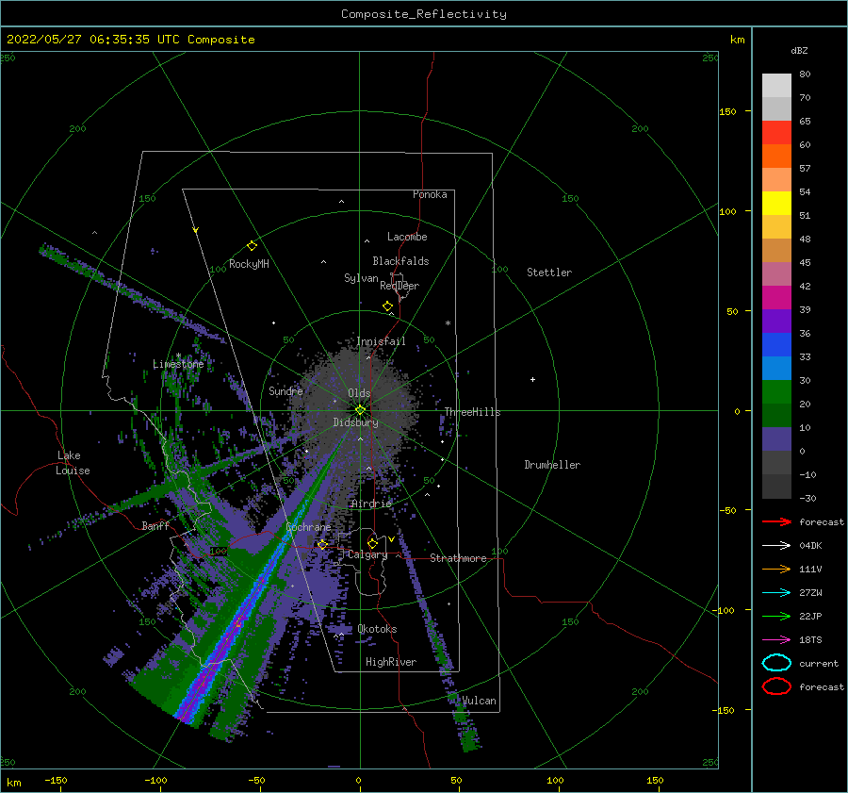Click the Airdrie city label

[x=371, y=504]
